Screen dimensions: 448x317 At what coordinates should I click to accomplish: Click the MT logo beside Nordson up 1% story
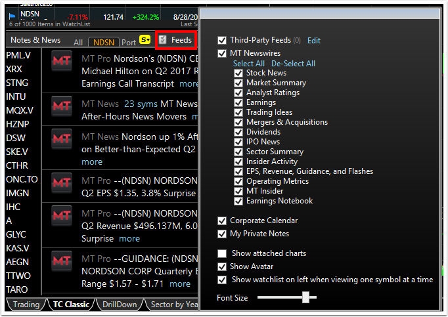tap(62, 138)
